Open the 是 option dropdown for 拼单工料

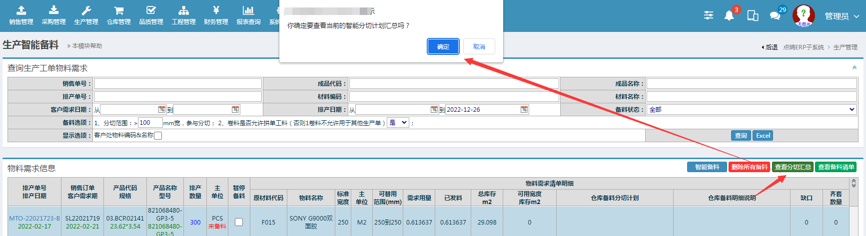pyautogui.click(x=398, y=123)
